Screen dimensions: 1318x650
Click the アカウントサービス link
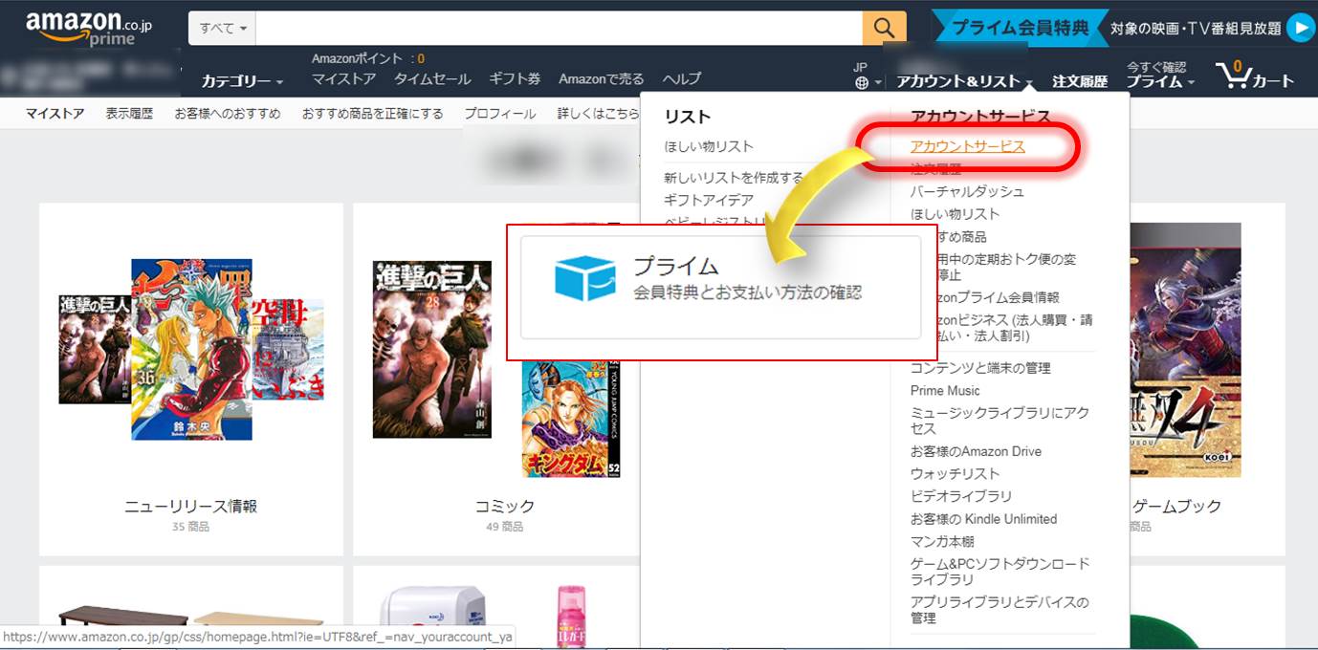967,146
